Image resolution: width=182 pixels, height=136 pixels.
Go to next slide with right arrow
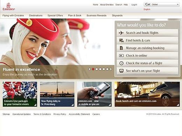click(111, 69)
